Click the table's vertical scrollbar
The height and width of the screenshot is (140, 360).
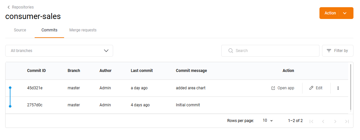click(351, 87)
